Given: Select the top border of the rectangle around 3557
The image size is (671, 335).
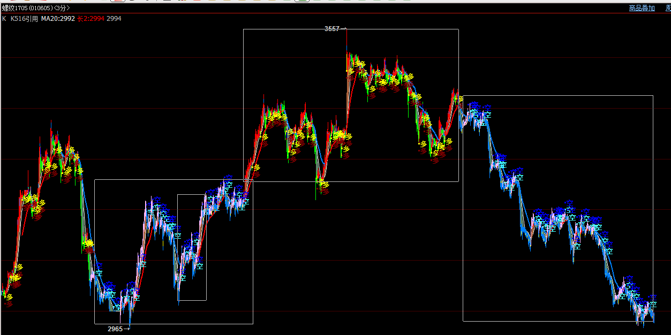Looking at the screenshot, I should coord(402,29).
